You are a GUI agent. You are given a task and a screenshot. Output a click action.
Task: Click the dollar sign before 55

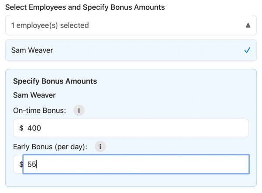tap(21, 165)
